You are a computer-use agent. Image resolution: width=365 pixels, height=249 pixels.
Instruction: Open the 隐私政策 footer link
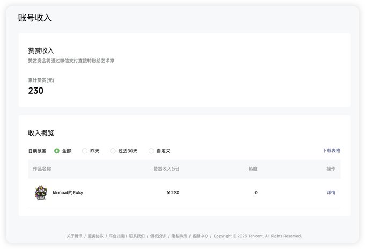point(179,236)
